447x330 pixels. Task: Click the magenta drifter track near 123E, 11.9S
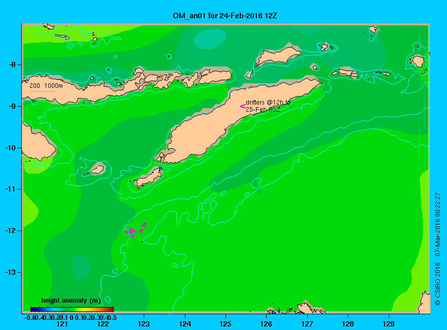point(143,228)
